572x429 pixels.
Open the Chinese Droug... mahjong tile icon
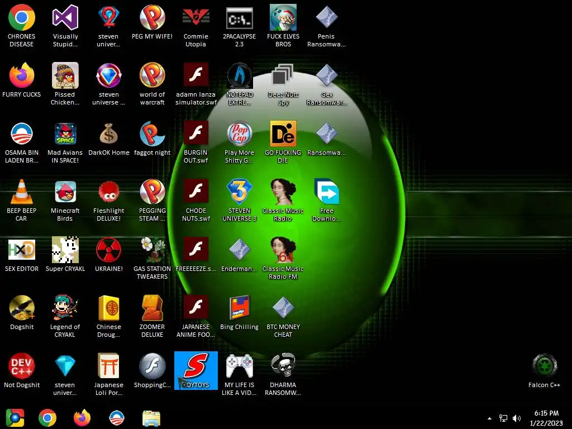[108, 308]
